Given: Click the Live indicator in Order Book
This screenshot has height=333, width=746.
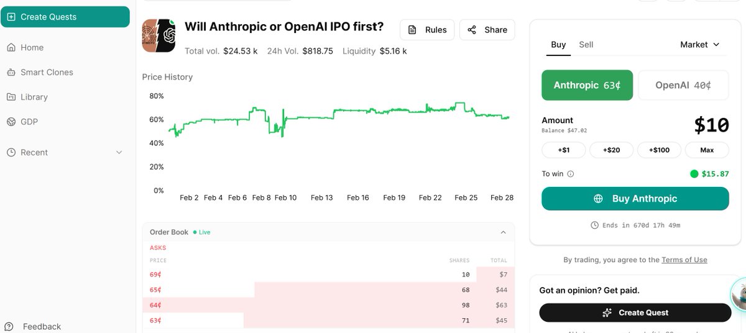Looking at the screenshot, I should [201, 232].
